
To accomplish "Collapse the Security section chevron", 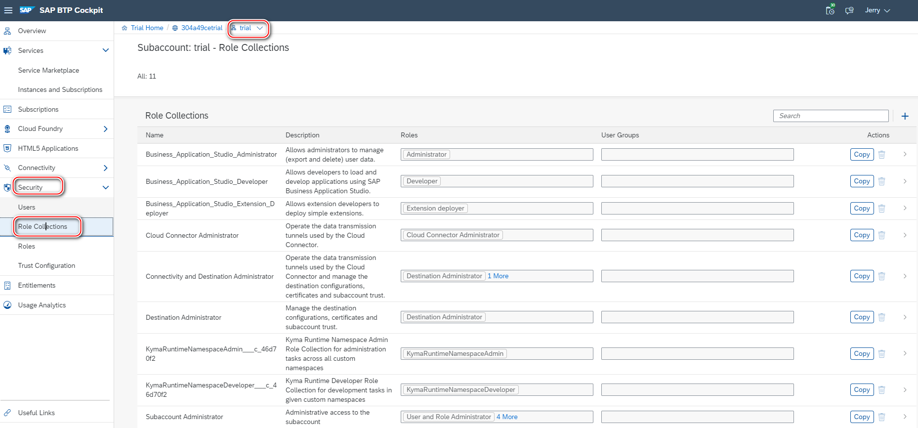I will coord(105,188).
